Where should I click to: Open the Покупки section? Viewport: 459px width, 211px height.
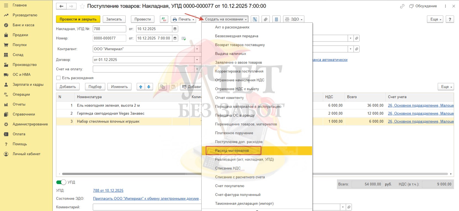pos(20,45)
